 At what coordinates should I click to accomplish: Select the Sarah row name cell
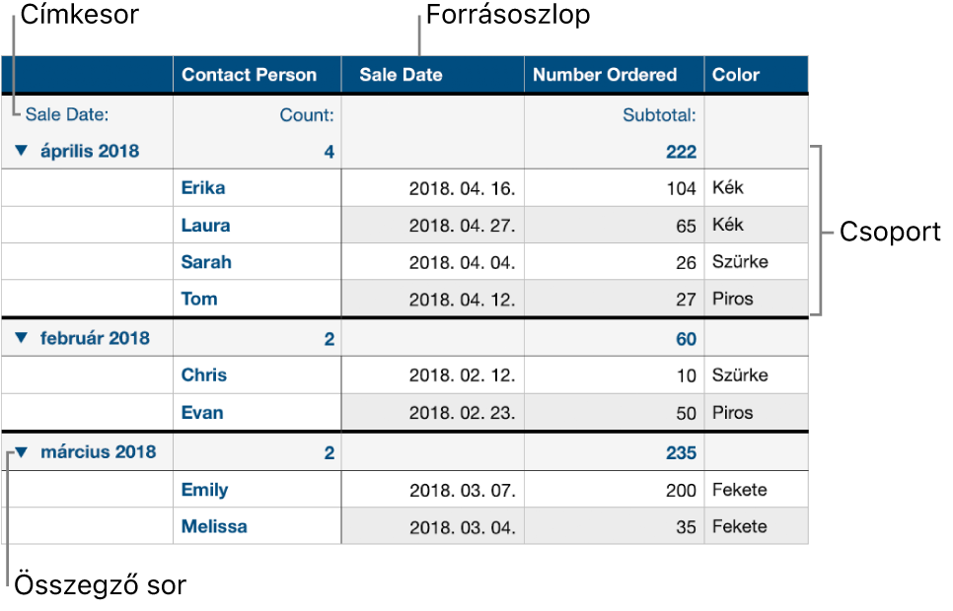pyautogui.click(x=257, y=262)
